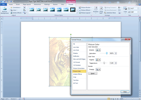The height and width of the screenshot is (100, 141).
Task: Open the File tab
Action: pyautogui.click(x=4, y=4)
